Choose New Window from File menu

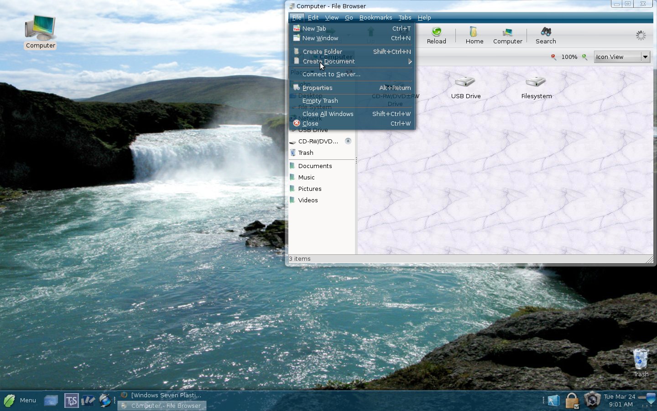pos(352,38)
